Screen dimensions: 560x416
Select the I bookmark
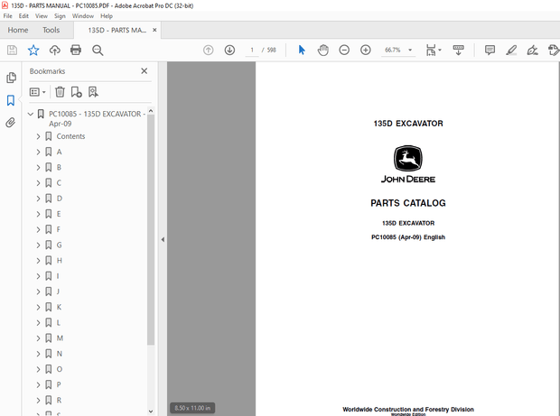click(58, 276)
